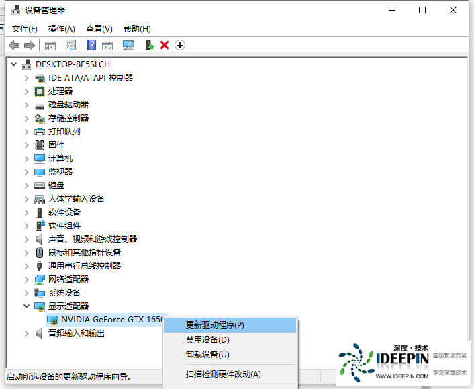474x389 pixels.
Task: Choose 卸载设备(U) from context menu
Action: 230,355
